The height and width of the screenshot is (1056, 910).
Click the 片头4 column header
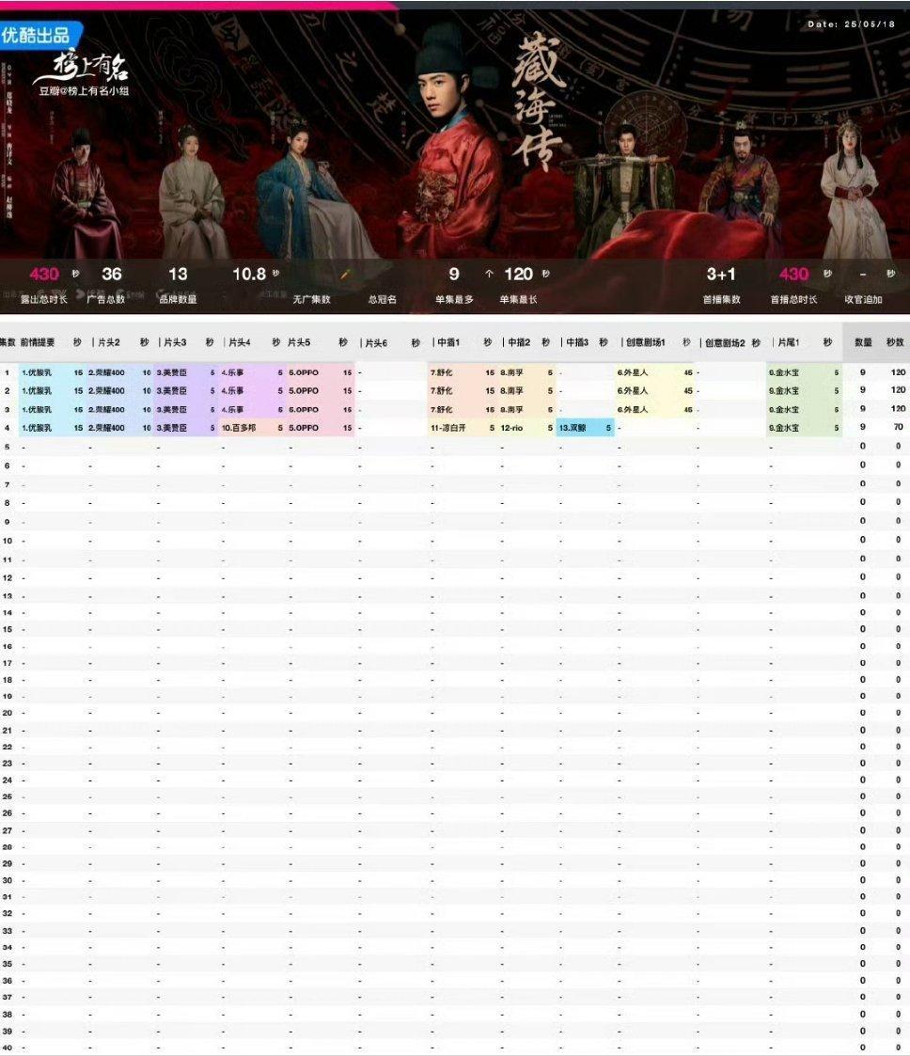click(240, 342)
